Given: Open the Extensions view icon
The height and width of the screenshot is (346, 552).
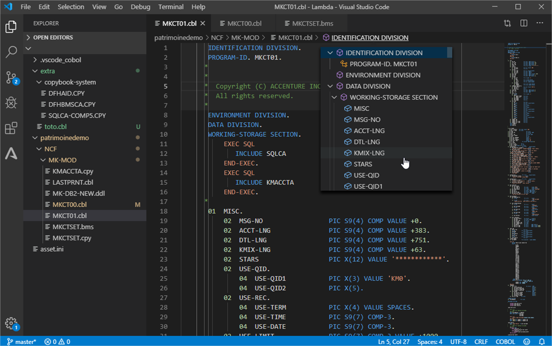Looking at the screenshot, I should click(x=11, y=128).
